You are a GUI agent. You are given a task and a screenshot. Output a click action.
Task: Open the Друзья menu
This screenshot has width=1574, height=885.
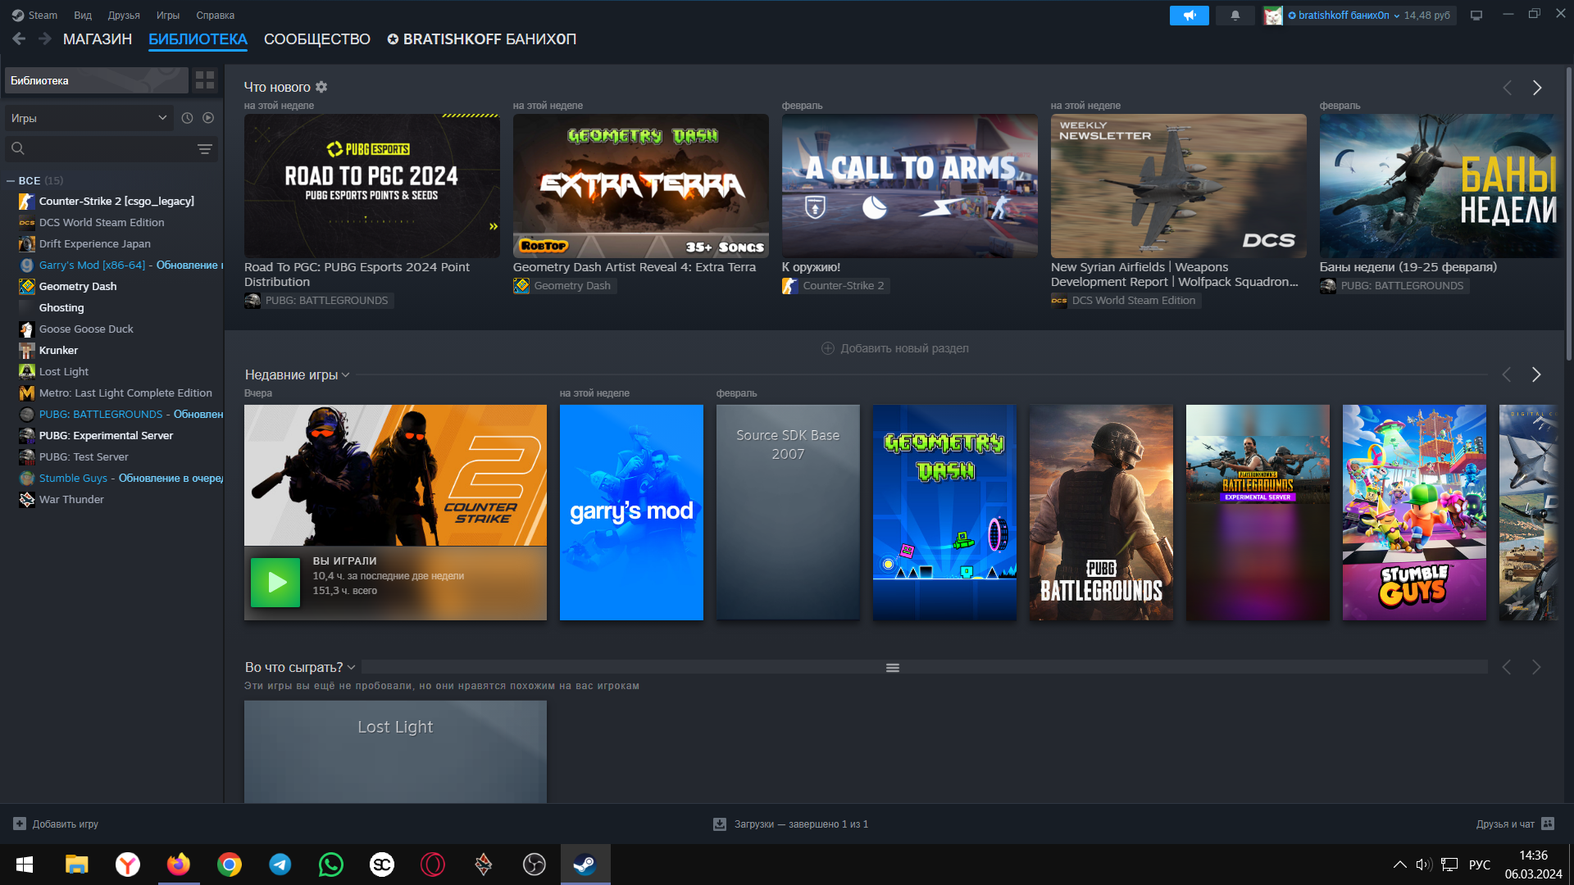[x=124, y=15]
